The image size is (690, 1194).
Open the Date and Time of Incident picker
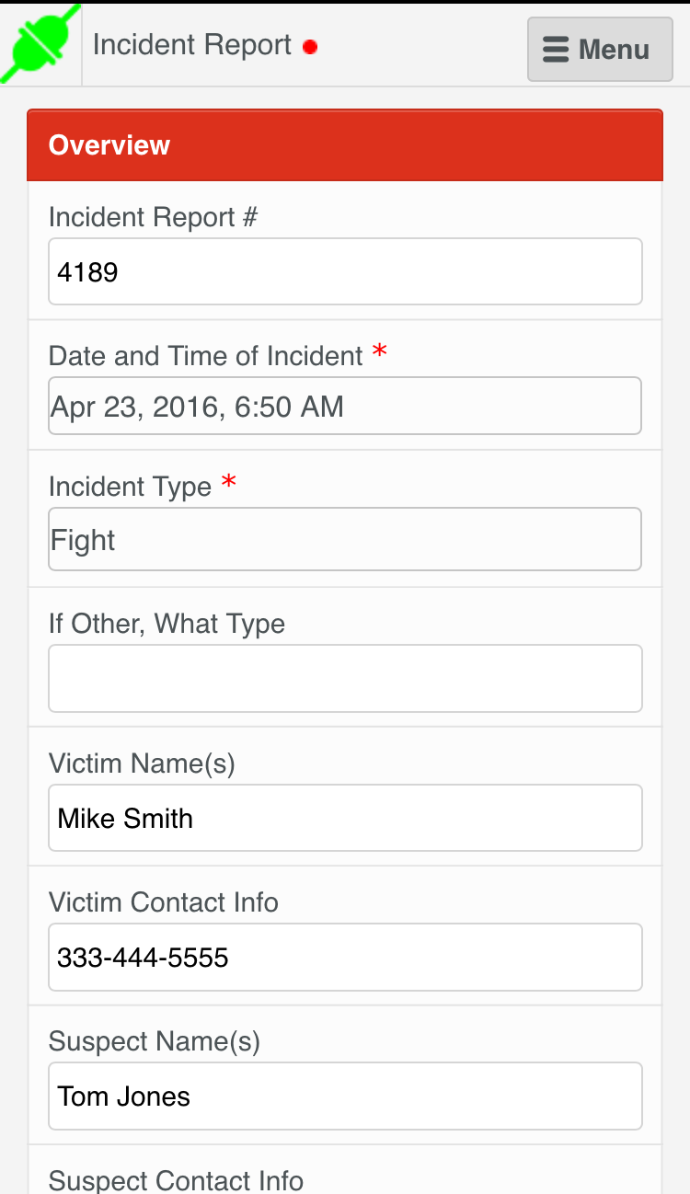coord(345,406)
